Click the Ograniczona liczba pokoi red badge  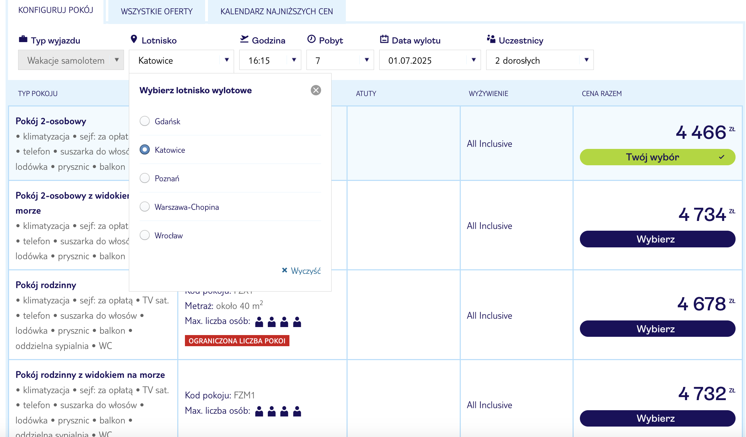(x=237, y=341)
